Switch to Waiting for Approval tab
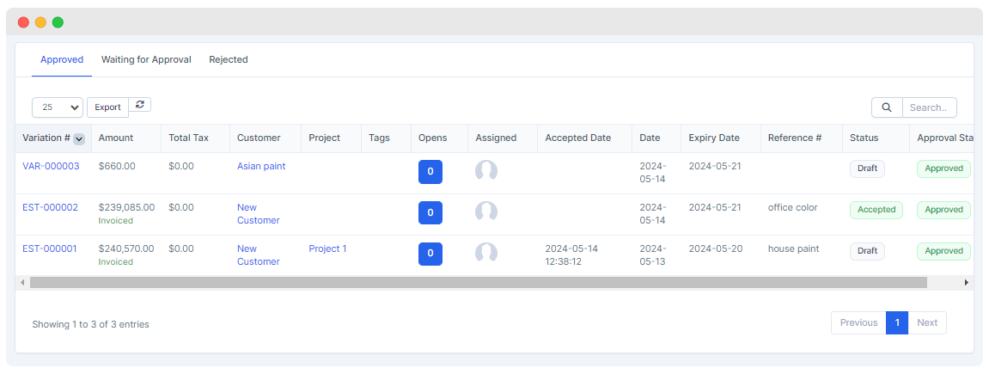 pyautogui.click(x=146, y=60)
